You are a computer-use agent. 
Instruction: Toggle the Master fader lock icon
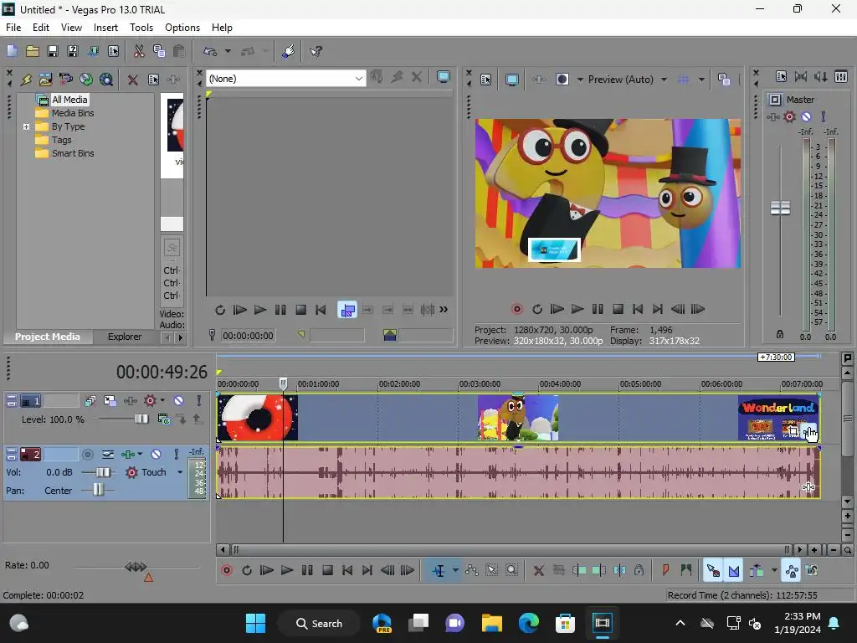pyautogui.click(x=780, y=333)
